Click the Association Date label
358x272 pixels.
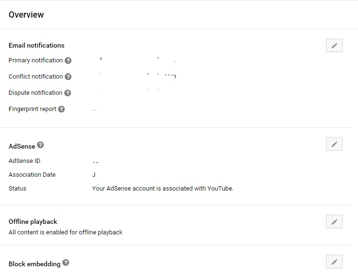point(32,175)
